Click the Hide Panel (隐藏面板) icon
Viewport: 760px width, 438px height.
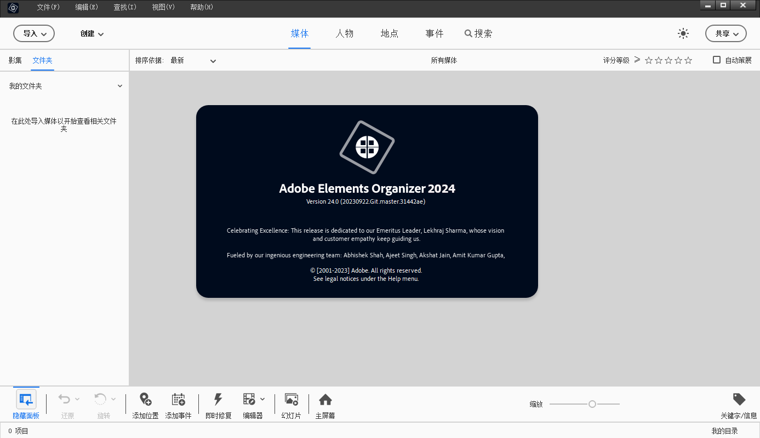26,400
